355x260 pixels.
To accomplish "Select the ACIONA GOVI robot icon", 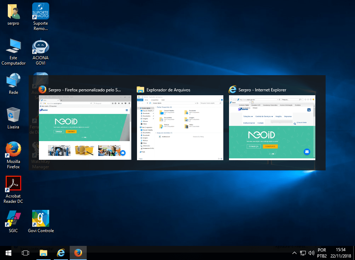I will pos(41,47).
